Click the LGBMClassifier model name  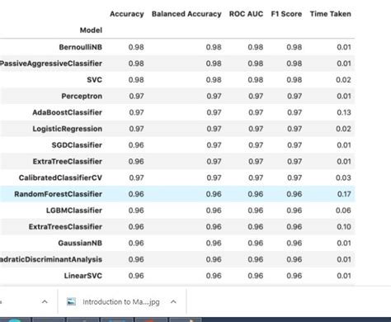pos(74,211)
